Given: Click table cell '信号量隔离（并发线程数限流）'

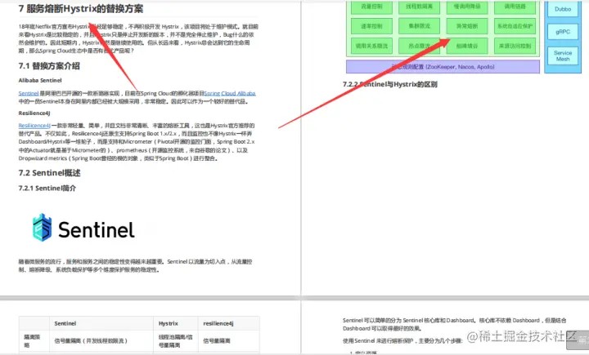Looking at the screenshot, I should click(101, 341).
